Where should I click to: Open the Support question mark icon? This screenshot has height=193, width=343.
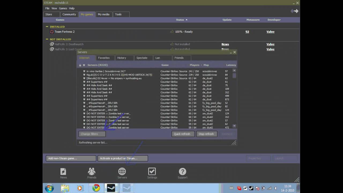pos(182,172)
